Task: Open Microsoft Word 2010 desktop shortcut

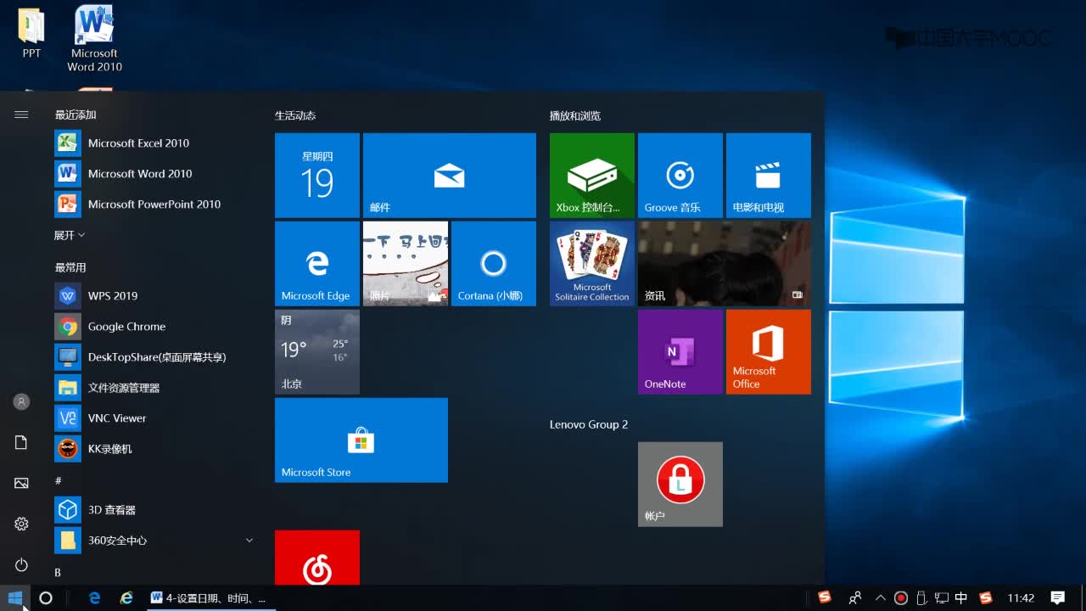Action: pos(94,39)
